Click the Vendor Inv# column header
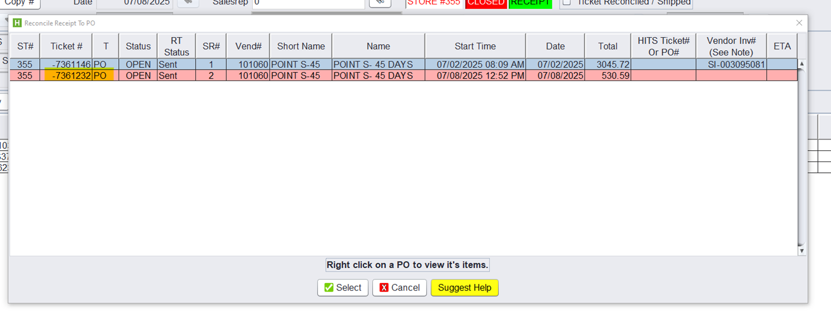The image size is (831, 329). click(x=731, y=46)
